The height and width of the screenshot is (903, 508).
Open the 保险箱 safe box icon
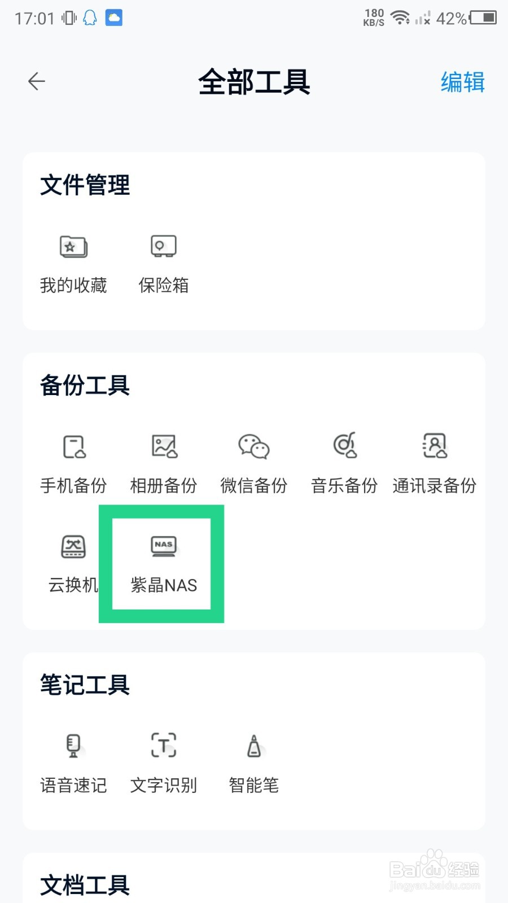[164, 247]
